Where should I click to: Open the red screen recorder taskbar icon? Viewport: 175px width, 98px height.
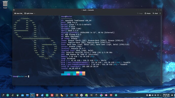(111, 95)
